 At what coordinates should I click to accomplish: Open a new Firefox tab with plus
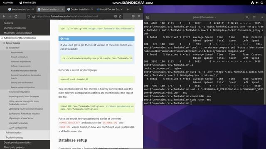[x=128, y=9]
